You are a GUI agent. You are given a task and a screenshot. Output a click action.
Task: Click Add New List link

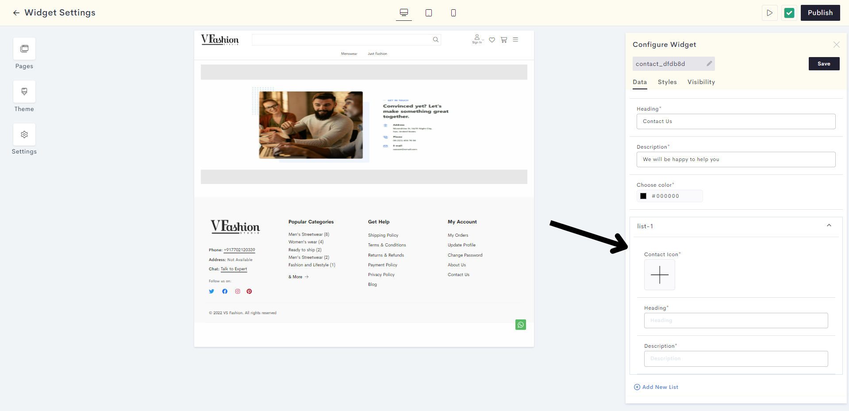[656, 387]
